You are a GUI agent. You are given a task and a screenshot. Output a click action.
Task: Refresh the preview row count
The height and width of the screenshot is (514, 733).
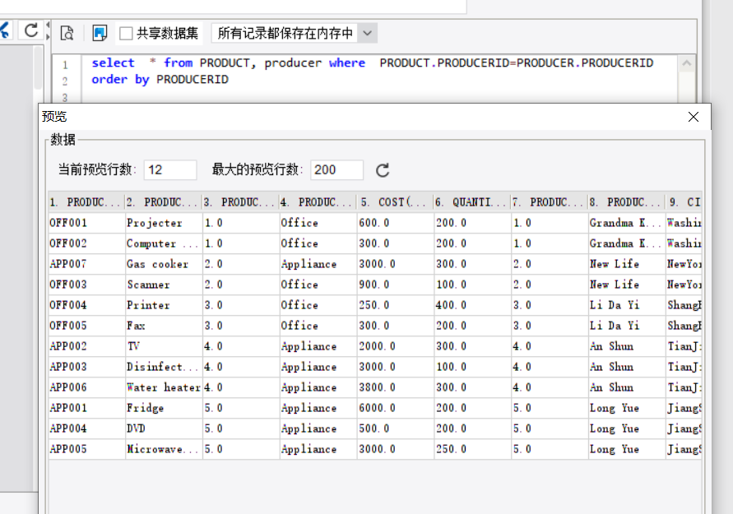pyautogui.click(x=383, y=170)
